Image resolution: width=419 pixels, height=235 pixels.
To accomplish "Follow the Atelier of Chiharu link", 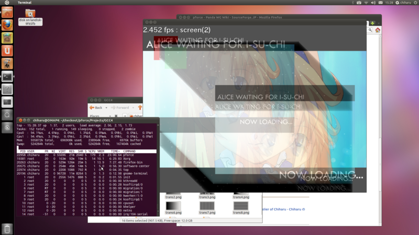I will pyautogui.click(x=283, y=209).
